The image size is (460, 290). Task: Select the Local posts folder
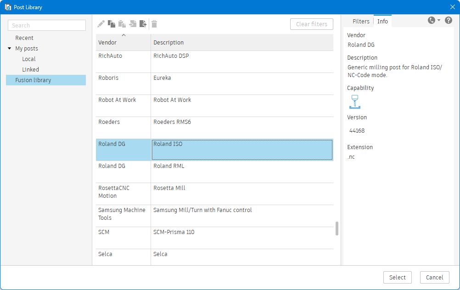click(x=29, y=59)
